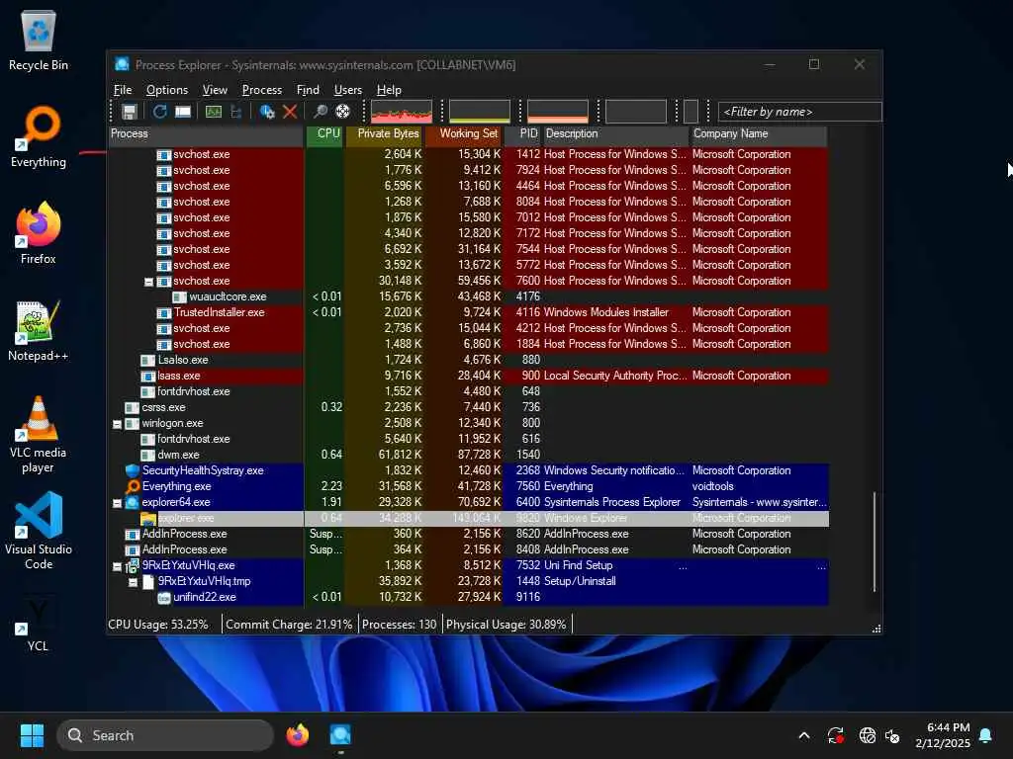Select the AddInProcess.exe row with PID 8408
Image resolution: width=1013 pixels, height=759 pixels.
point(468,549)
